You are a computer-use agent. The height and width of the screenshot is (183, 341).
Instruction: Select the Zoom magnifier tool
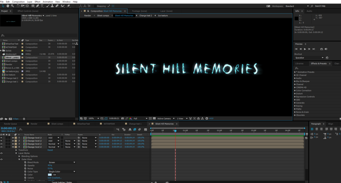click(x=13, y=6)
